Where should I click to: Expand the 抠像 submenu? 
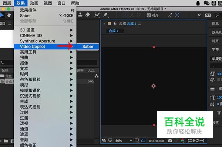(45, 63)
